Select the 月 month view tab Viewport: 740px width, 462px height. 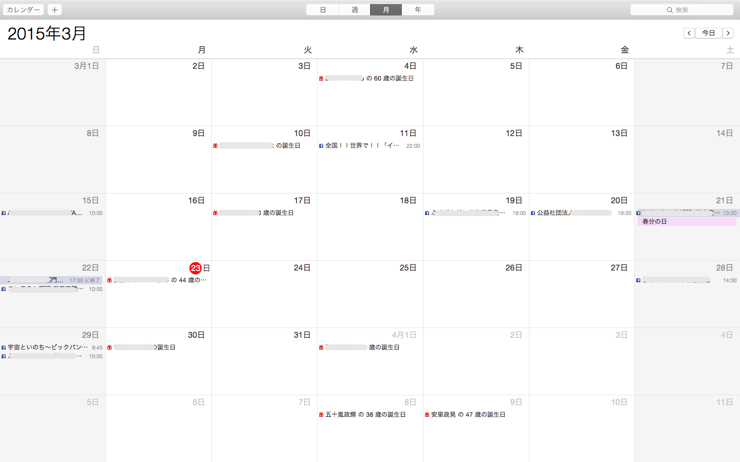point(386,10)
